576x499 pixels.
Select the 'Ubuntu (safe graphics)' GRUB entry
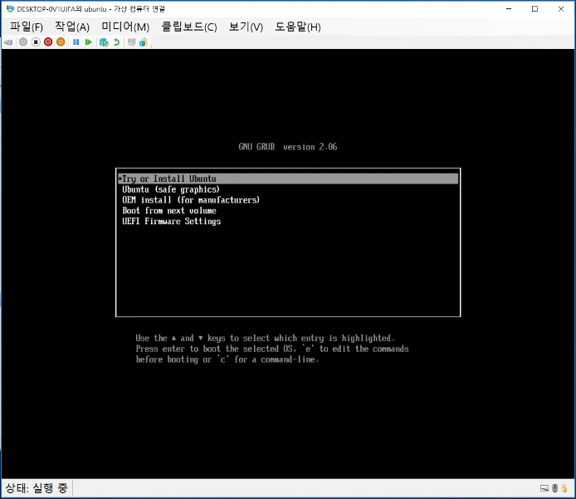171,189
